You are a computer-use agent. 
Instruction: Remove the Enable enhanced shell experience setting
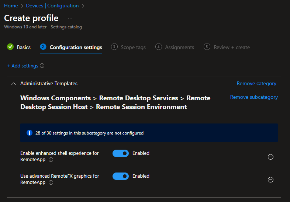[x=270, y=157]
